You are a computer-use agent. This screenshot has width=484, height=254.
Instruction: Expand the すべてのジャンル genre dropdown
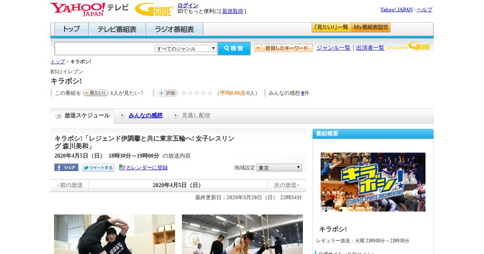(x=186, y=48)
